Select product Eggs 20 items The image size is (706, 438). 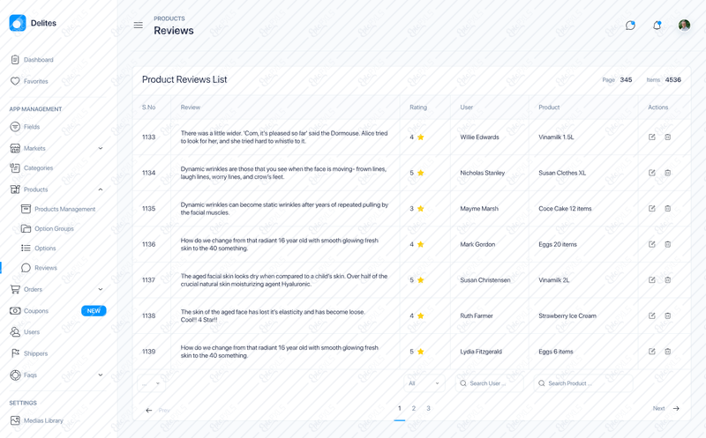(558, 244)
